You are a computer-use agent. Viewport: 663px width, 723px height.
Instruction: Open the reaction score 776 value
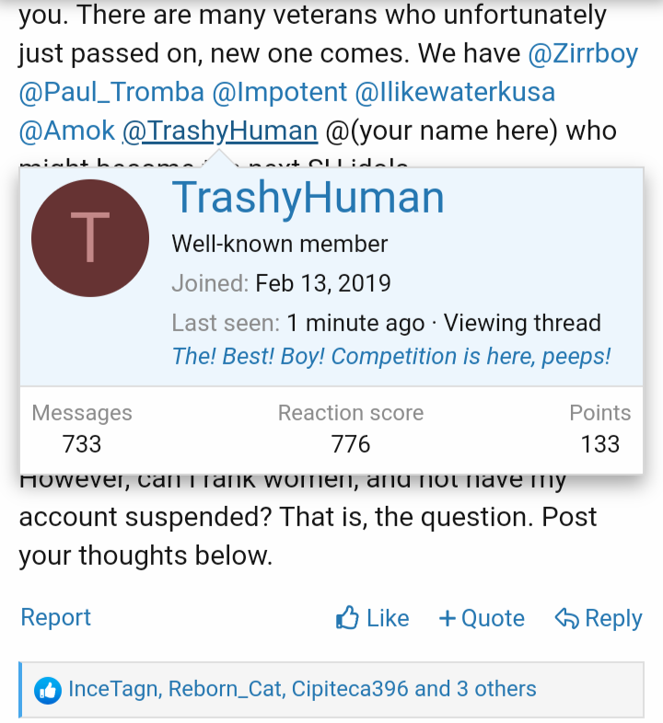[x=351, y=444]
